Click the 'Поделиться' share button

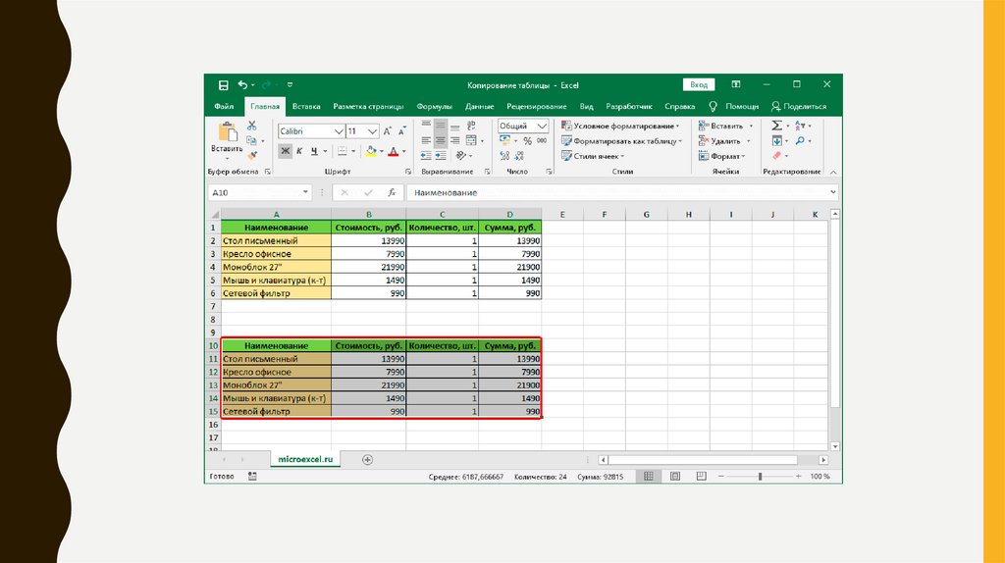799,106
